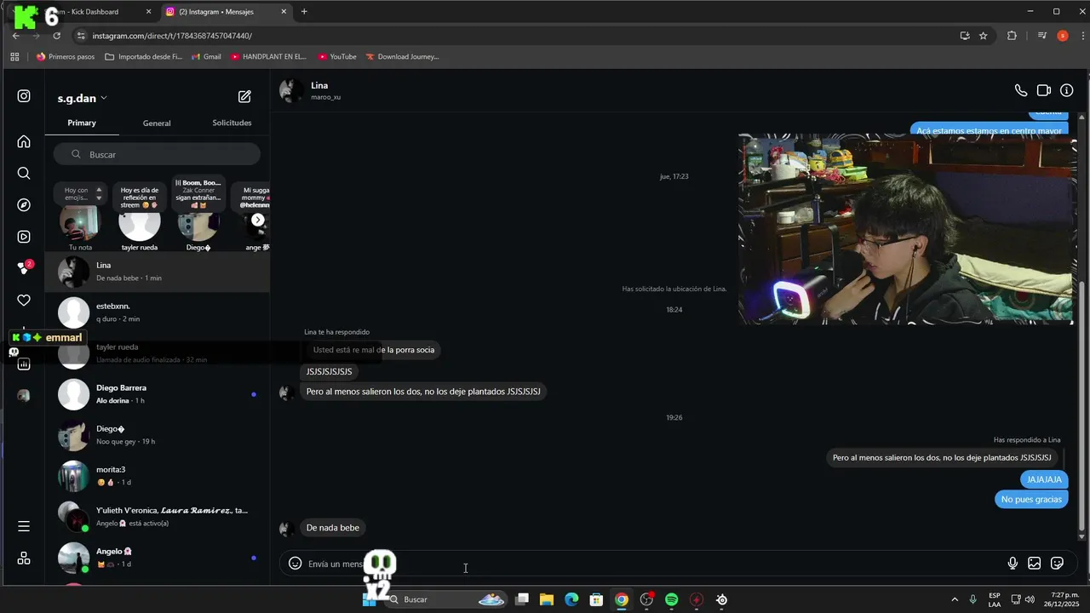Open the taskbar clock showing 7:27 p.m.

(1062, 599)
